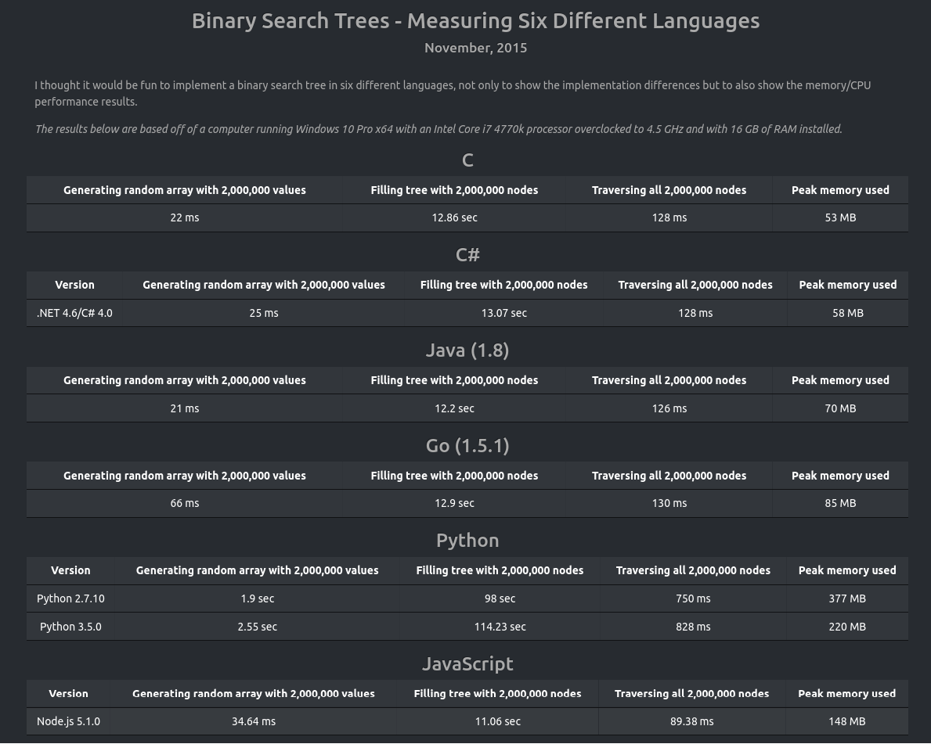
Task: Click the Binary Search Trees page title
Action: (475, 21)
